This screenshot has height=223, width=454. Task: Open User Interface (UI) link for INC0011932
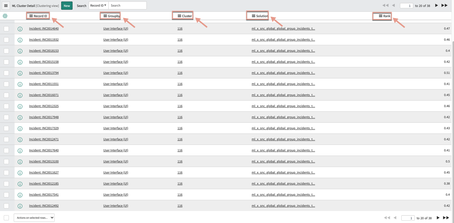pyautogui.click(x=116, y=39)
